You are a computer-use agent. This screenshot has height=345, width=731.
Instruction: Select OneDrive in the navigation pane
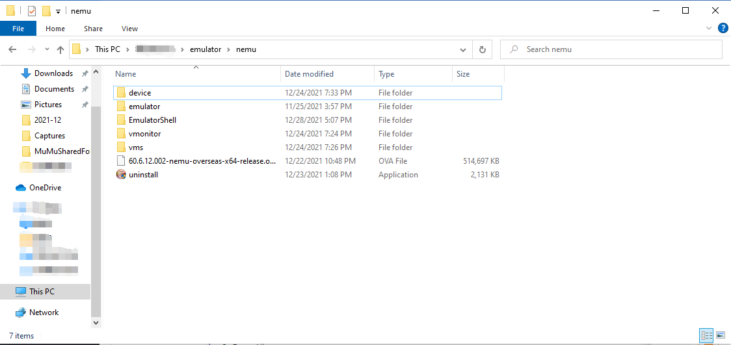click(x=46, y=188)
